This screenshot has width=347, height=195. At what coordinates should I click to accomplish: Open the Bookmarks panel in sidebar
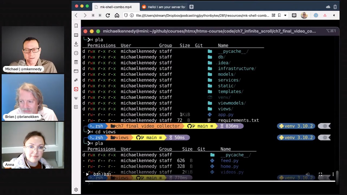tap(76, 26)
